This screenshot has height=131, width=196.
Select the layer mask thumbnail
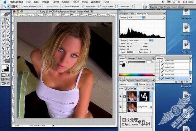(x=144, y=96)
